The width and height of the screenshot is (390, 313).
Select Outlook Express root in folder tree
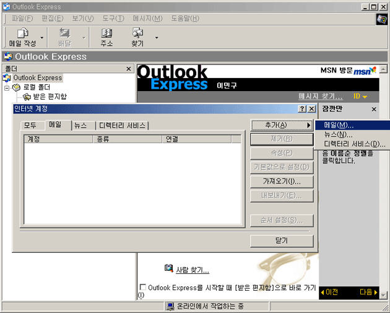tap(38, 77)
